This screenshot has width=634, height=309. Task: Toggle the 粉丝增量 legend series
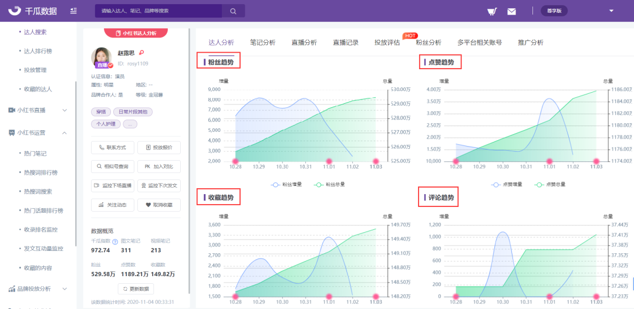[287, 185]
